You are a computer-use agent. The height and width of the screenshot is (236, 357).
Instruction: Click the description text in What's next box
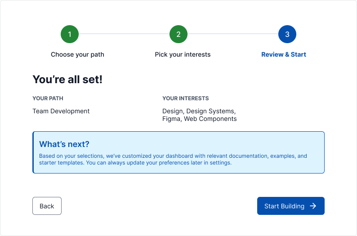tap(173, 159)
